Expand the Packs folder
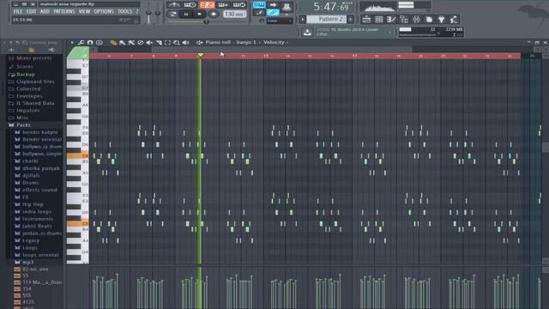The height and width of the screenshot is (309, 549). (x=23, y=124)
